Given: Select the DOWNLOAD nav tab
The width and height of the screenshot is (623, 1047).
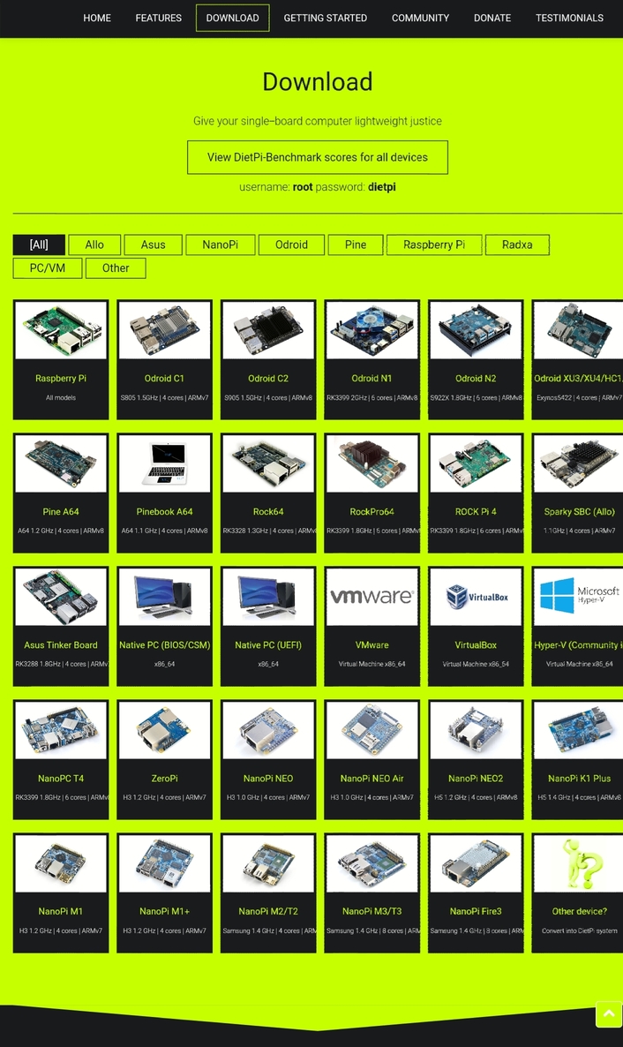Looking at the screenshot, I should click(x=232, y=18).
